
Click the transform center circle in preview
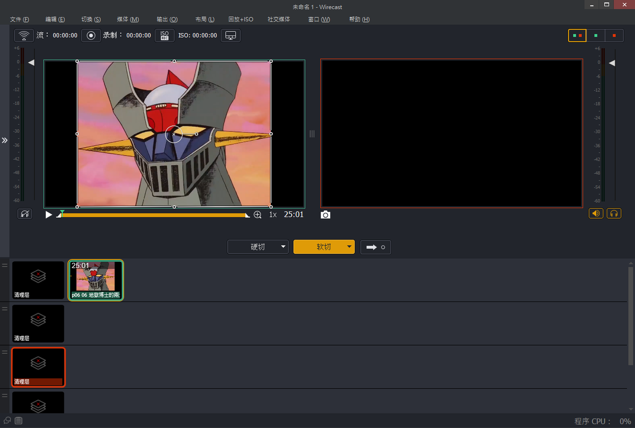174,134
